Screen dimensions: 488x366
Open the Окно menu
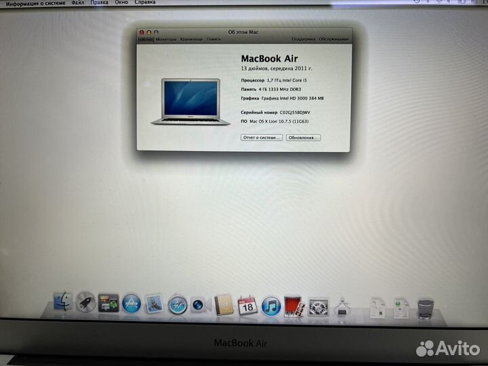(121, 3)
